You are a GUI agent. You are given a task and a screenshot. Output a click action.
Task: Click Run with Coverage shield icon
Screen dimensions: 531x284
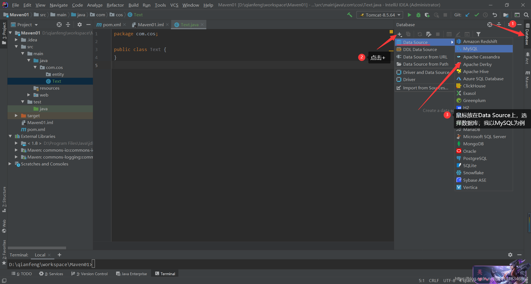pyautogui.click(x=427, y=15)
